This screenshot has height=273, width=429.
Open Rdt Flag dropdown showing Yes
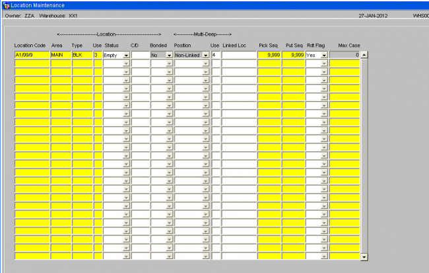point(324,55)
